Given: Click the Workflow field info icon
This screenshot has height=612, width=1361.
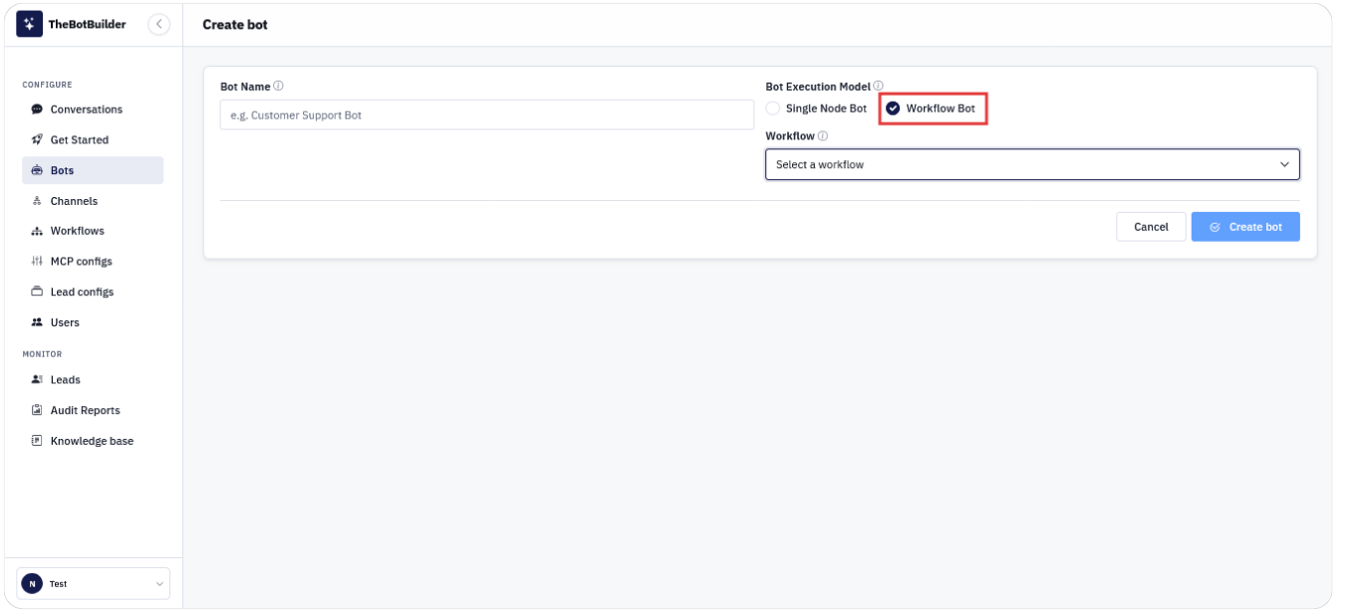Looking at the screenshot, I should 823,136.
